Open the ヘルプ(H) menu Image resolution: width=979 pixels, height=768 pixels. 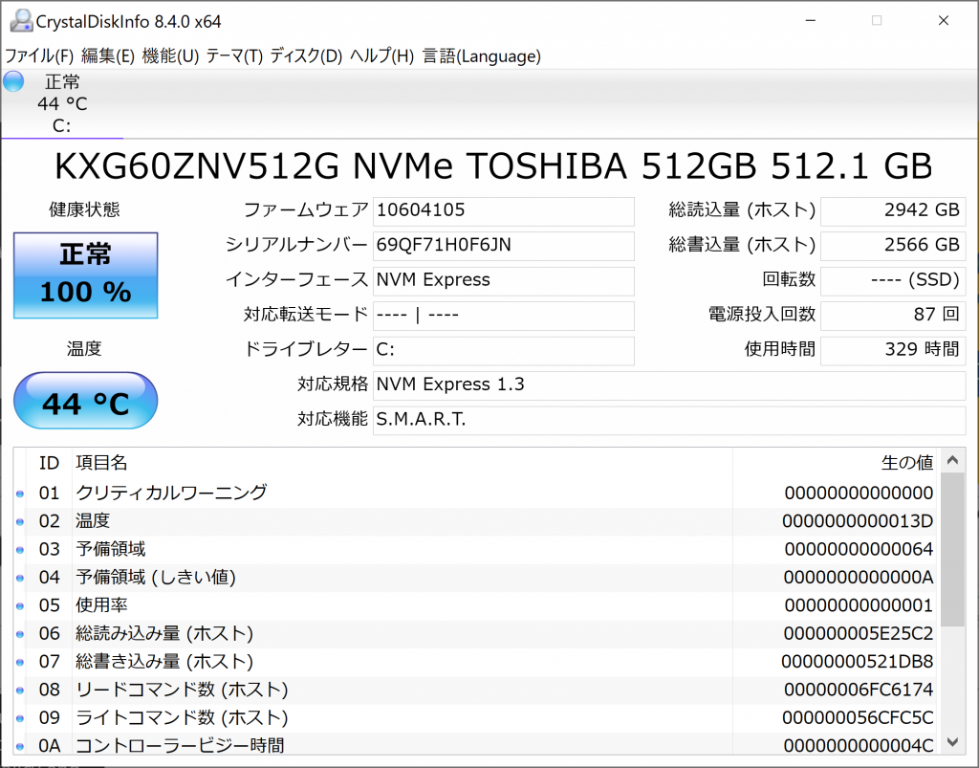point(382,56)
